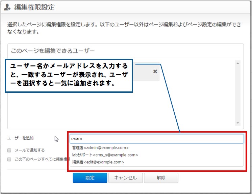The image size is (252, 194).
Task: Click the キャンセル button
Action: [x=126, y=178]
